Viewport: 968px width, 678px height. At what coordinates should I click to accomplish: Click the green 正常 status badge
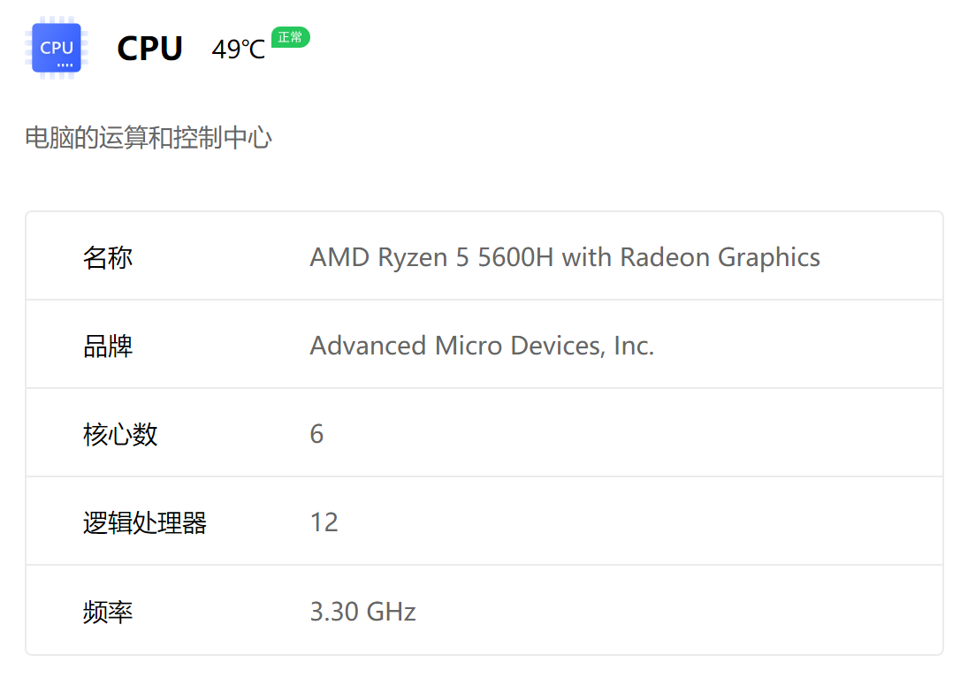tap(290, 37)
